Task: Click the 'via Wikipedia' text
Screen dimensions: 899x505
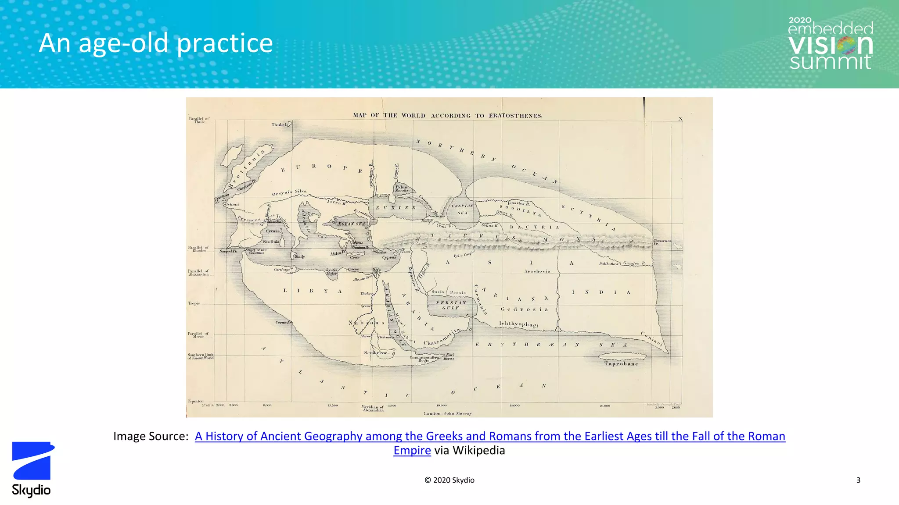Action: (x=469, y=450)
